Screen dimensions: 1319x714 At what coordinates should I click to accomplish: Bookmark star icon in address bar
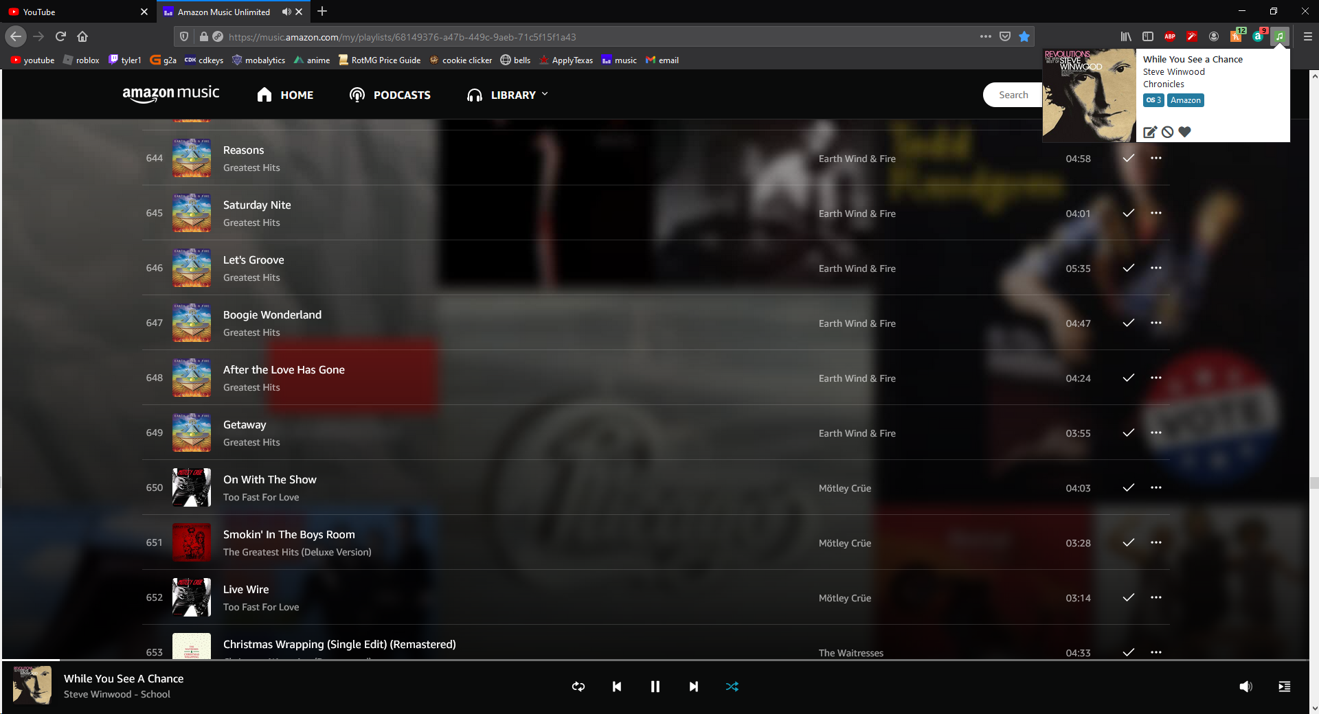click(1024, 36)
